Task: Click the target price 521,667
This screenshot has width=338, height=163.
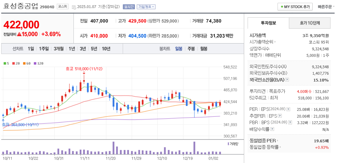Action: 322,91
